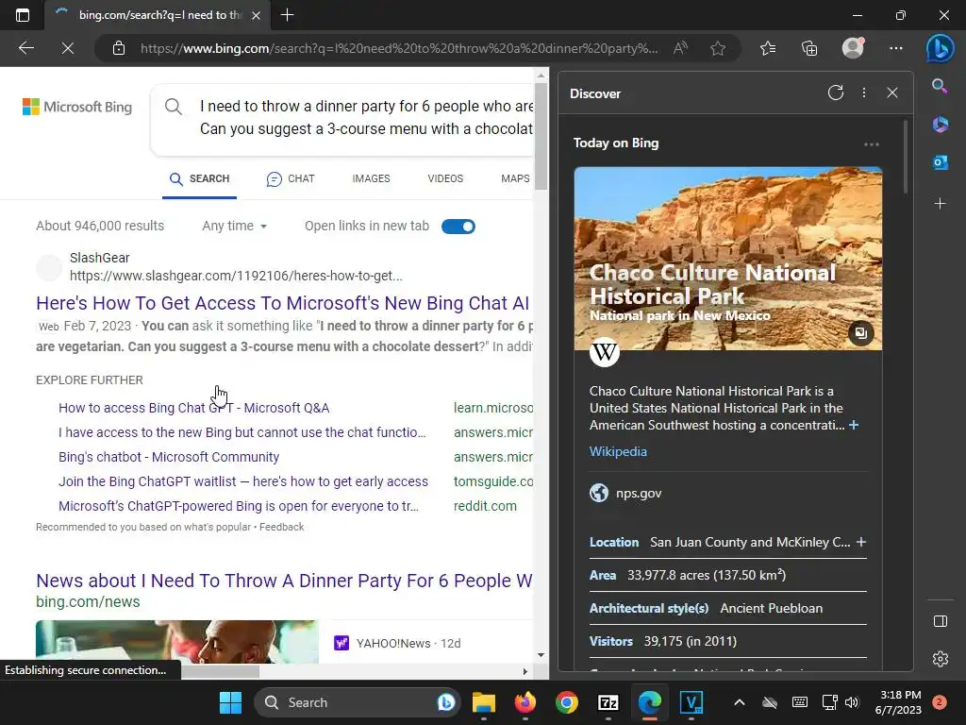Open Discover panel more options
The image size is (966, 725).
pyautogui.click(x=864, y=93)
